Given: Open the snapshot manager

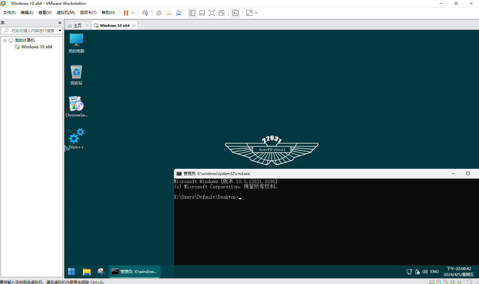Looking at the screenshot, I should (178, 13).
